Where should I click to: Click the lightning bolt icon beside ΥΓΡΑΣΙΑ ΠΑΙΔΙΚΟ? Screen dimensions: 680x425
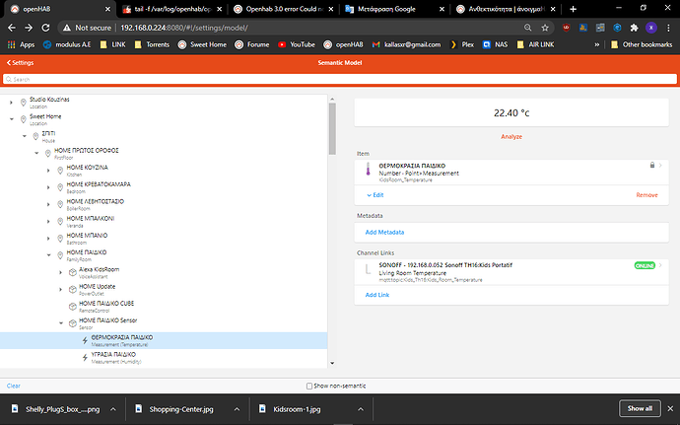[85, 357]
